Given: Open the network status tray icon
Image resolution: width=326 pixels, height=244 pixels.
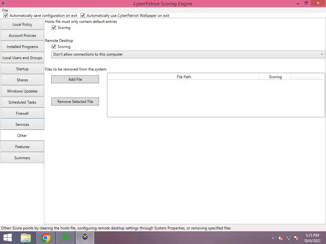Looking at the screenshot, I should [288, 238].
